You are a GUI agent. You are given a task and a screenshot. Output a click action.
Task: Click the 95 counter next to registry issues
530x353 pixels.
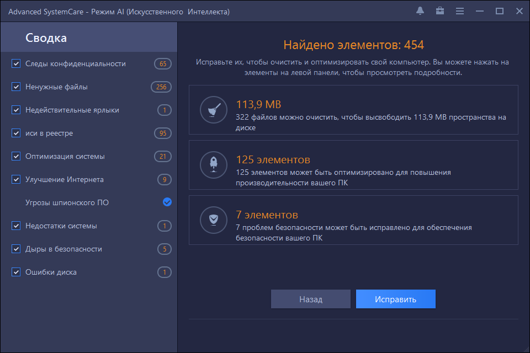pyautogui.click(x=164, y=133)
